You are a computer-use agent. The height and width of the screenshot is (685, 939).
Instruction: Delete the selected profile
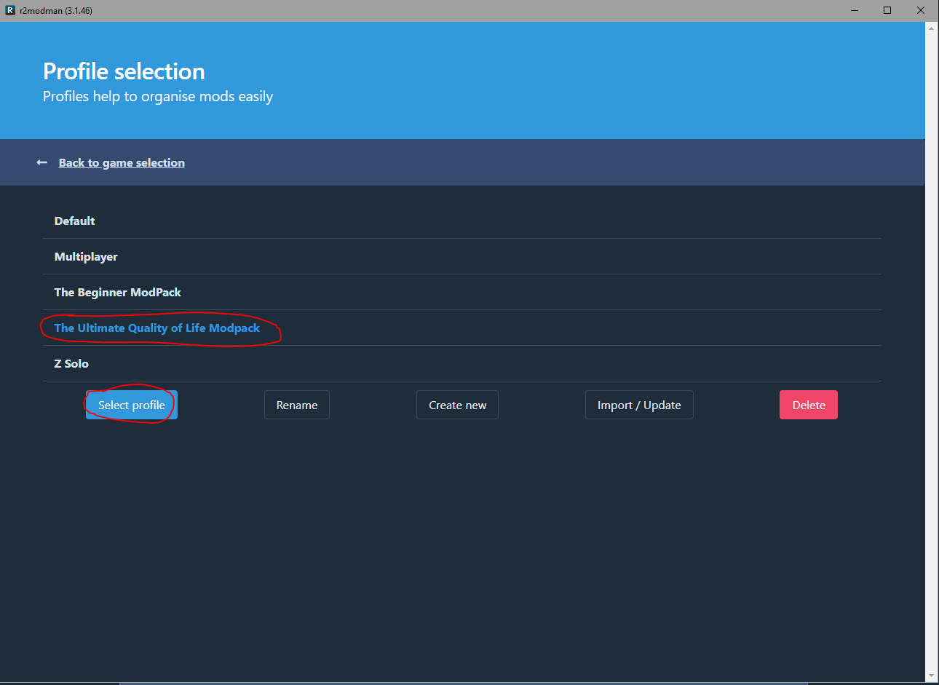808,405
